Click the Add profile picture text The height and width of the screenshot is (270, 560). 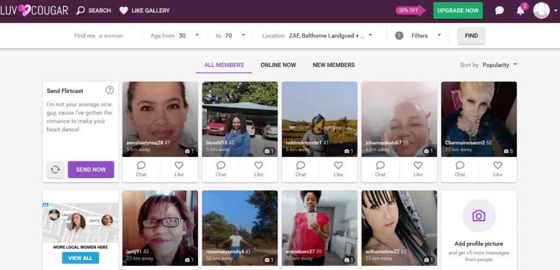[x=479, y=244]
